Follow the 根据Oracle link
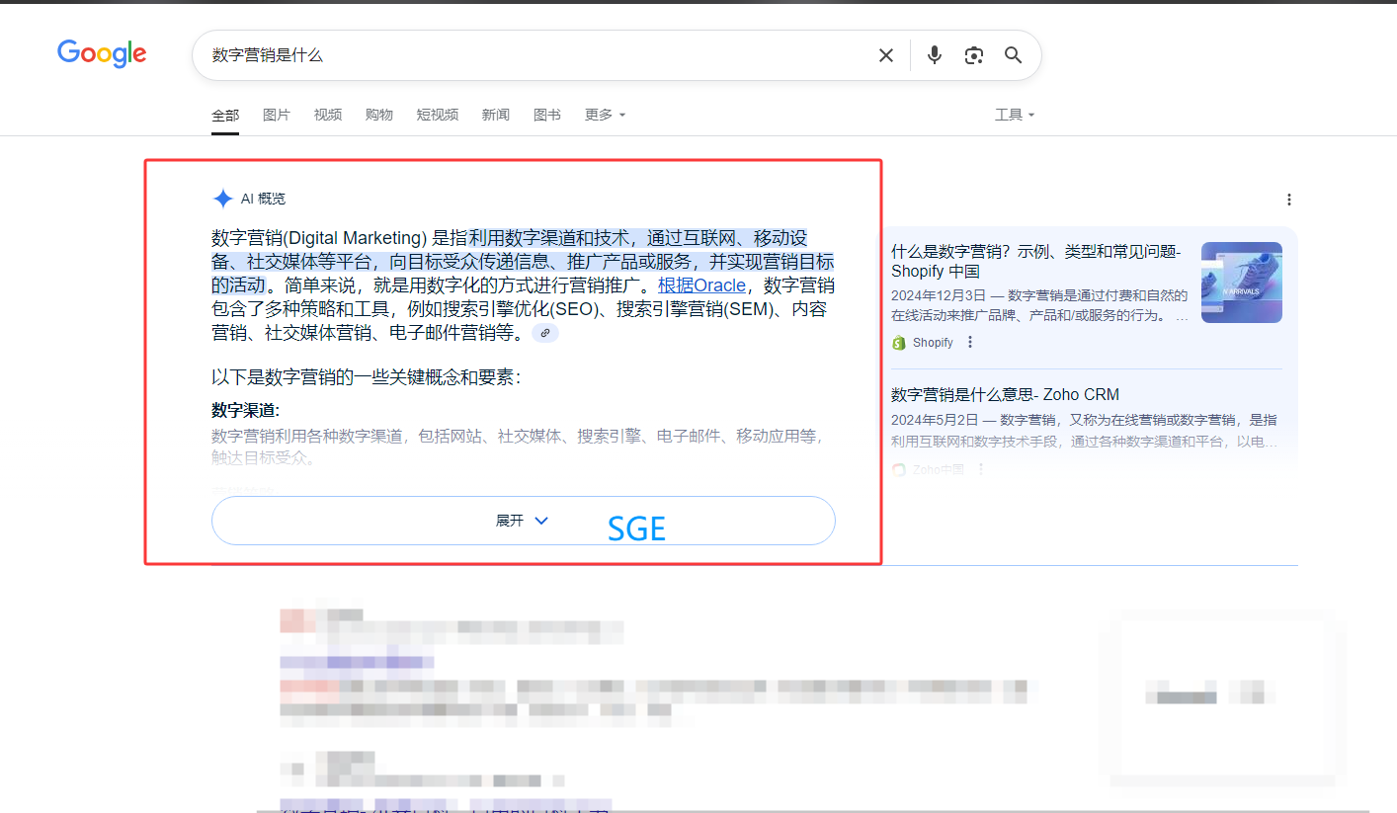 click(701, 285)
